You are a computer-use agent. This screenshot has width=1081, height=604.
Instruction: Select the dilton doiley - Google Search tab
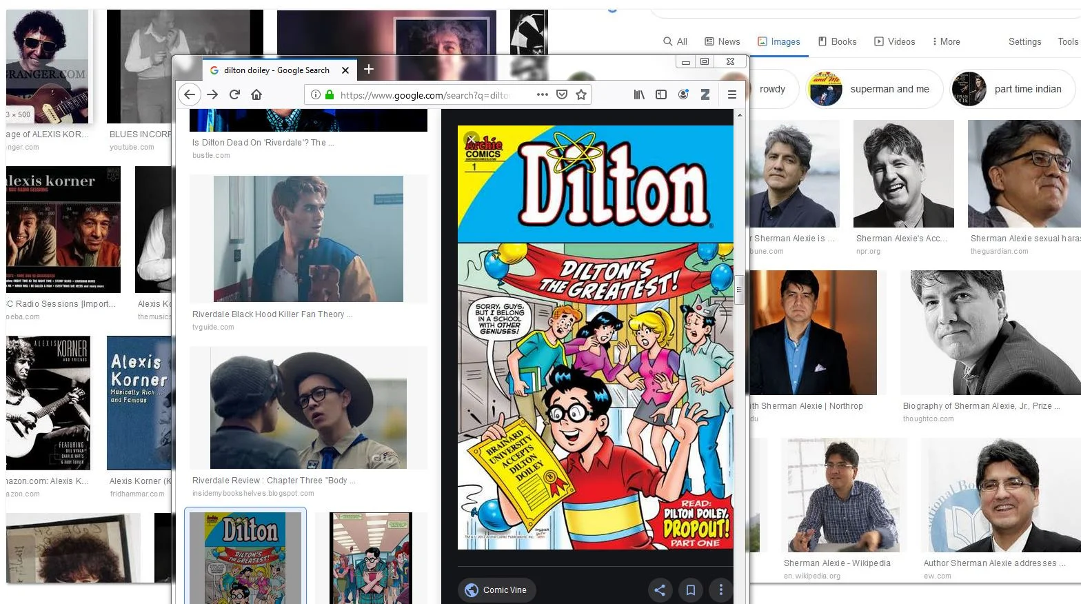click(279, 70)
